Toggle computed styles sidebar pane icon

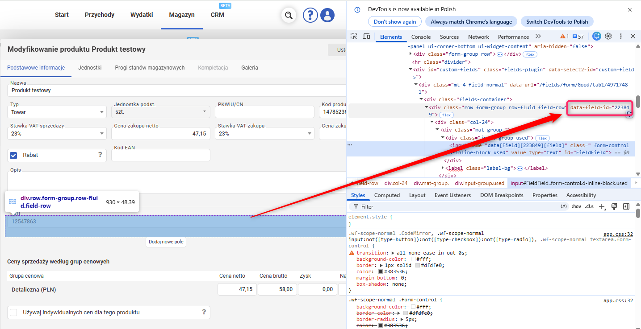pyautogui.click(x=626, y=206)
